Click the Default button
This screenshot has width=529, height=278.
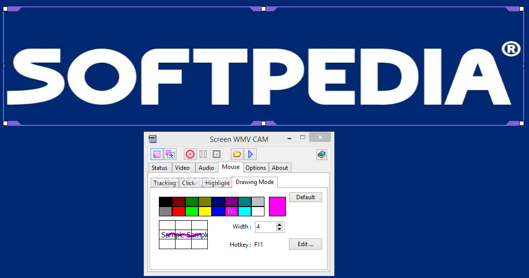click(306, 197)
